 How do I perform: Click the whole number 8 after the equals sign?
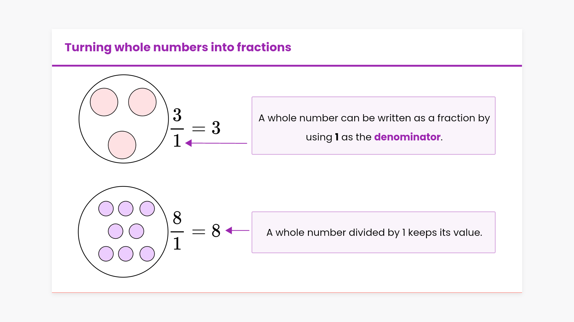pos(216,231)
